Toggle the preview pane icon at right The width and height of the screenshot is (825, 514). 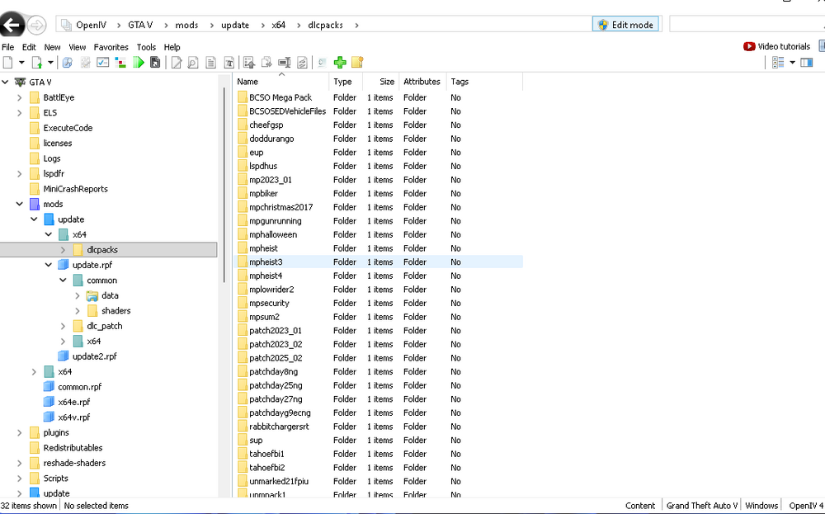pyautogui.click(x=806, y=63)
